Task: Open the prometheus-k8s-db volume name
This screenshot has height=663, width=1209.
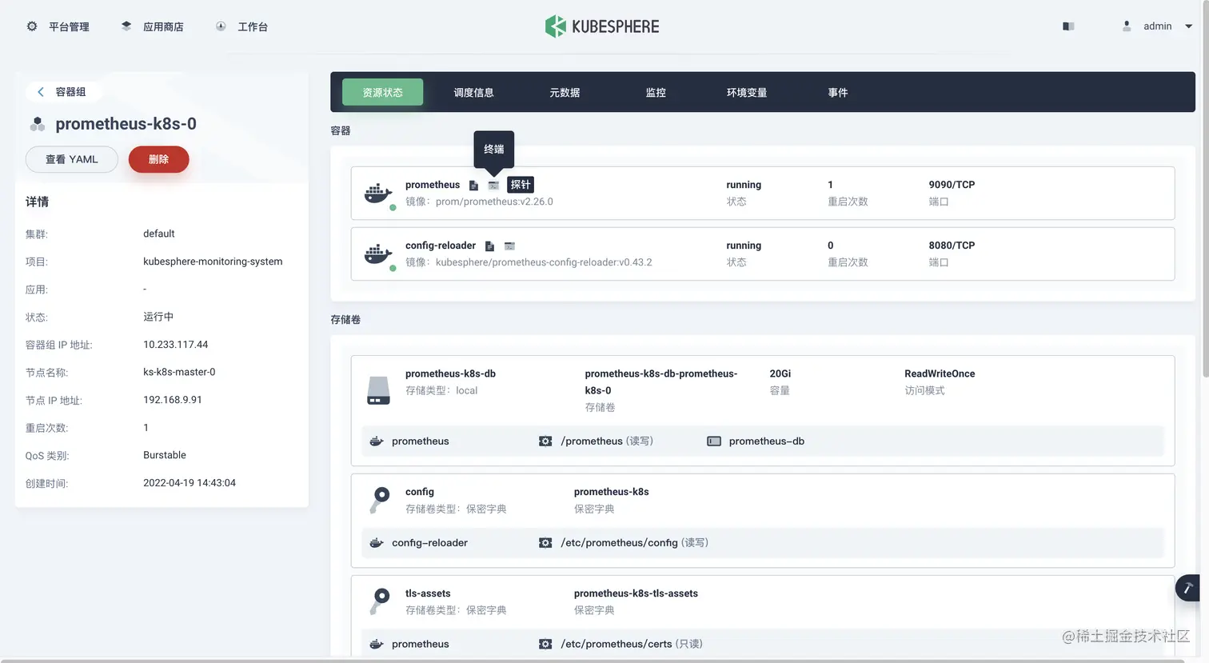Action: pyautogui.click(x=450, y=373)
